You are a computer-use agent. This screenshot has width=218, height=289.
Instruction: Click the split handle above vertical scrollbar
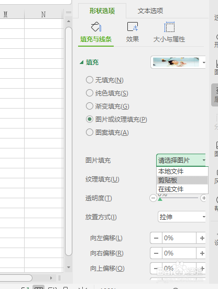(69, 13)
